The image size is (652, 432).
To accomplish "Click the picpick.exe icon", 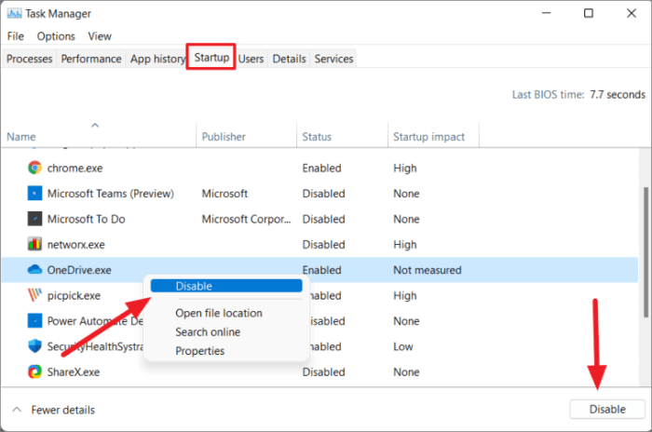I will point(35,295).
